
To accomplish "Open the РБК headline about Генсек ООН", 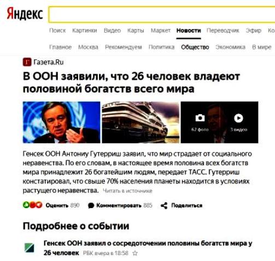I will point(148,248).
